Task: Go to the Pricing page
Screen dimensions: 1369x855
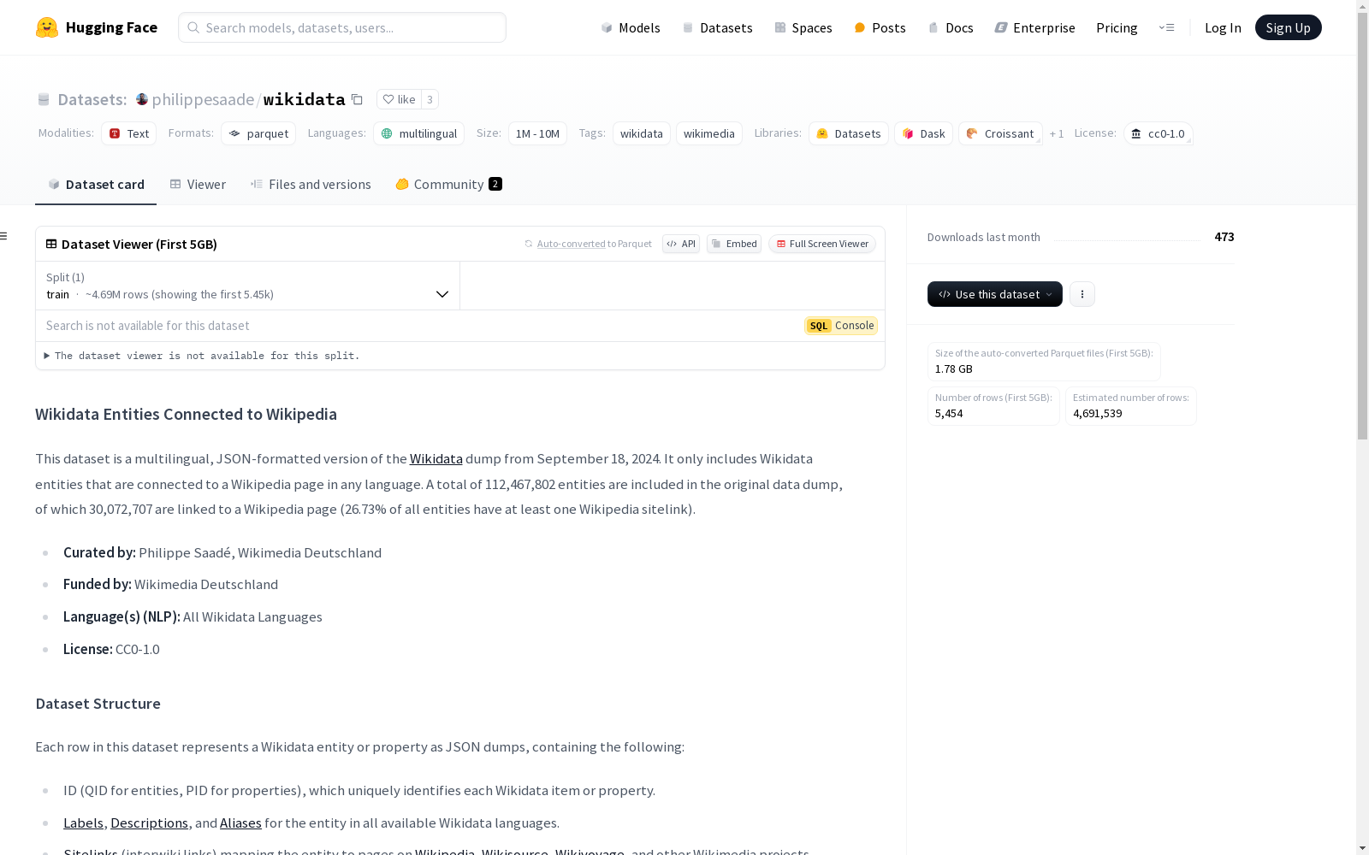Action: pyautogui.click(x=1117, y=27)
